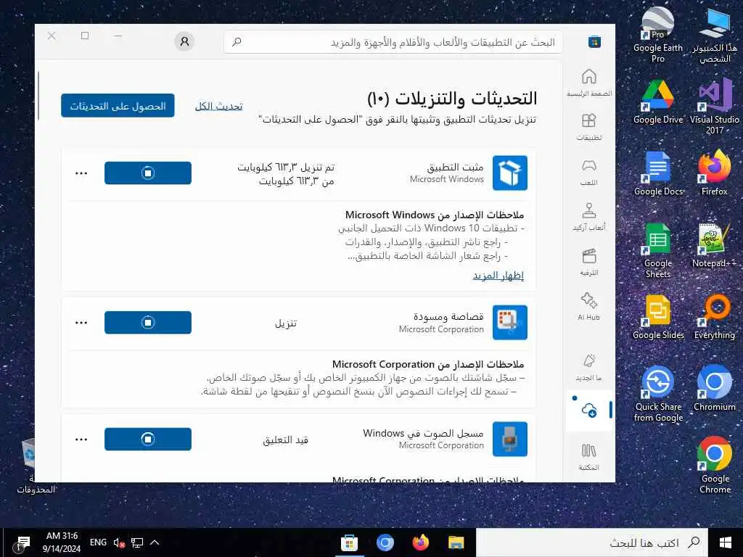The height and width of the screenshot is (557, 743).
Task: Open the notification center icon
Action: click(x=23, y=542)
